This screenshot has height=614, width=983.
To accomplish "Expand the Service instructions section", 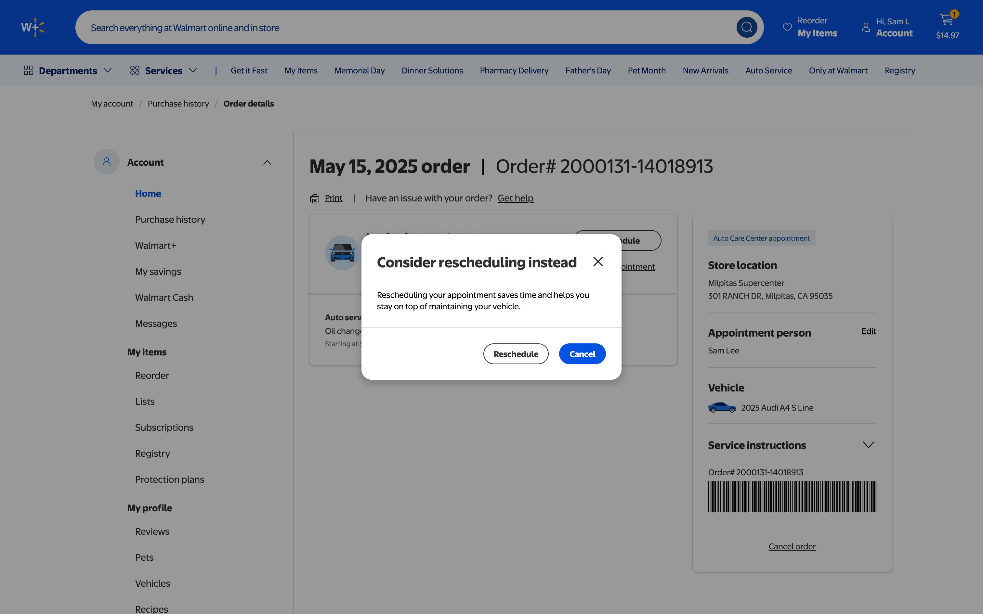I will pos(868,445).
